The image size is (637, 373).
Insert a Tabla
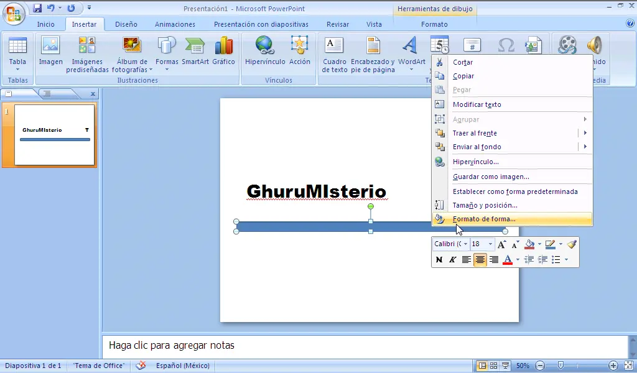(17, 54)
